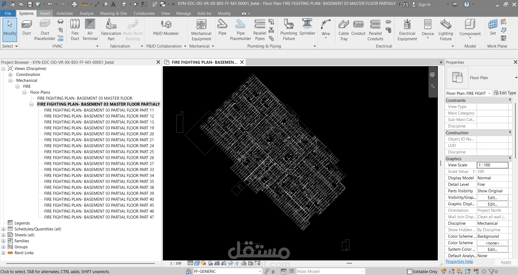Image resolution: width=518 pixels, height=275 pixels.
Task: Expand the Revit Links node
Action: pos(4,253)
